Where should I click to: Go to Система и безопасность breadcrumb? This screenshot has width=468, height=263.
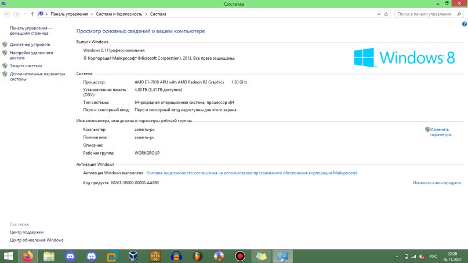click(119, 14)
